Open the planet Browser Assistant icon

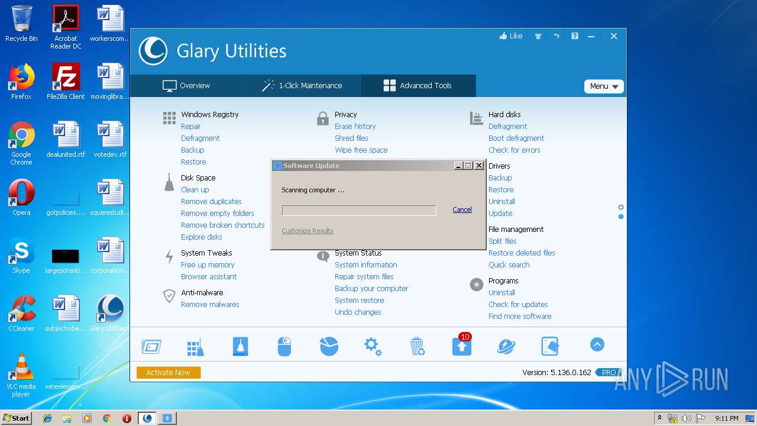(x=506, y=346)
